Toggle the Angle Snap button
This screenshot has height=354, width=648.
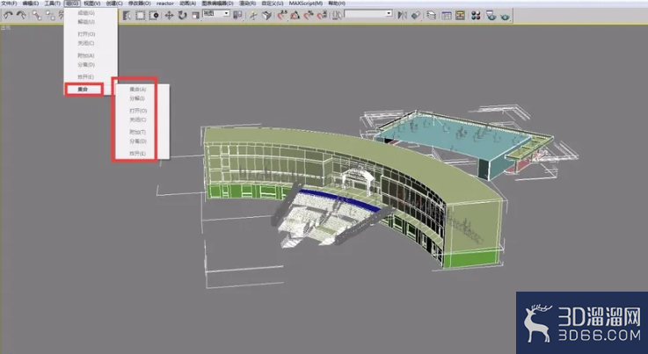(x=295, y=15)
